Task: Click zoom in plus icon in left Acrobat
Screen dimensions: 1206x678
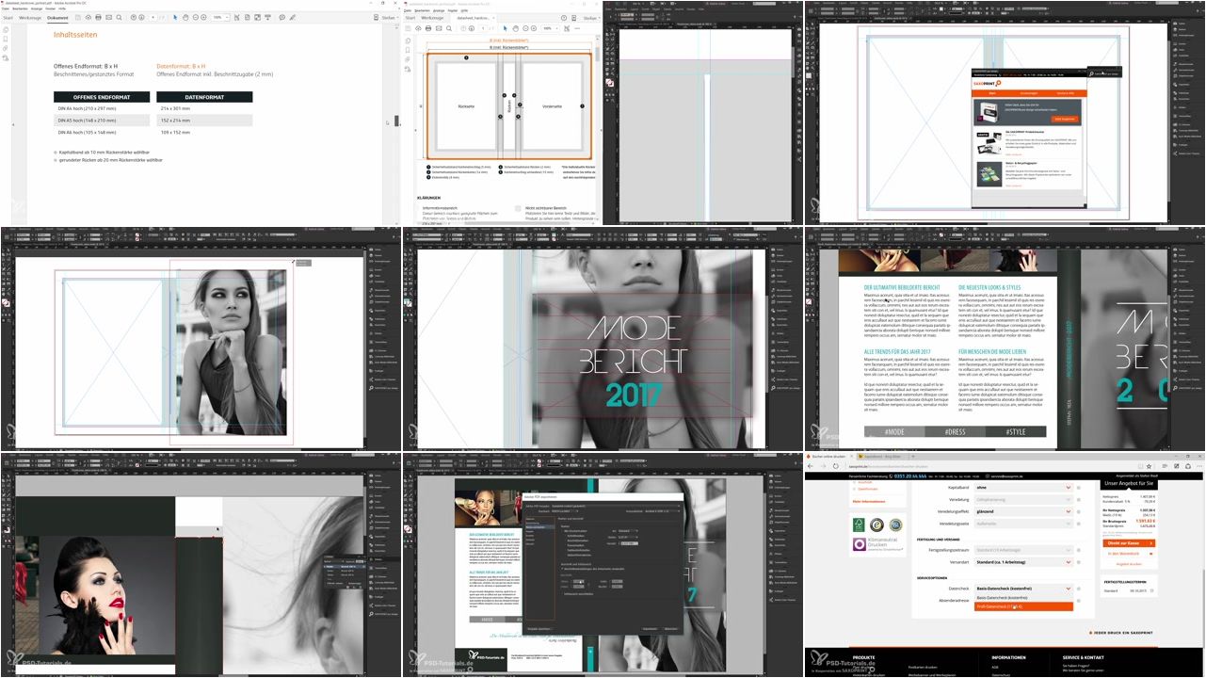Action: click(x=203, y=18)
